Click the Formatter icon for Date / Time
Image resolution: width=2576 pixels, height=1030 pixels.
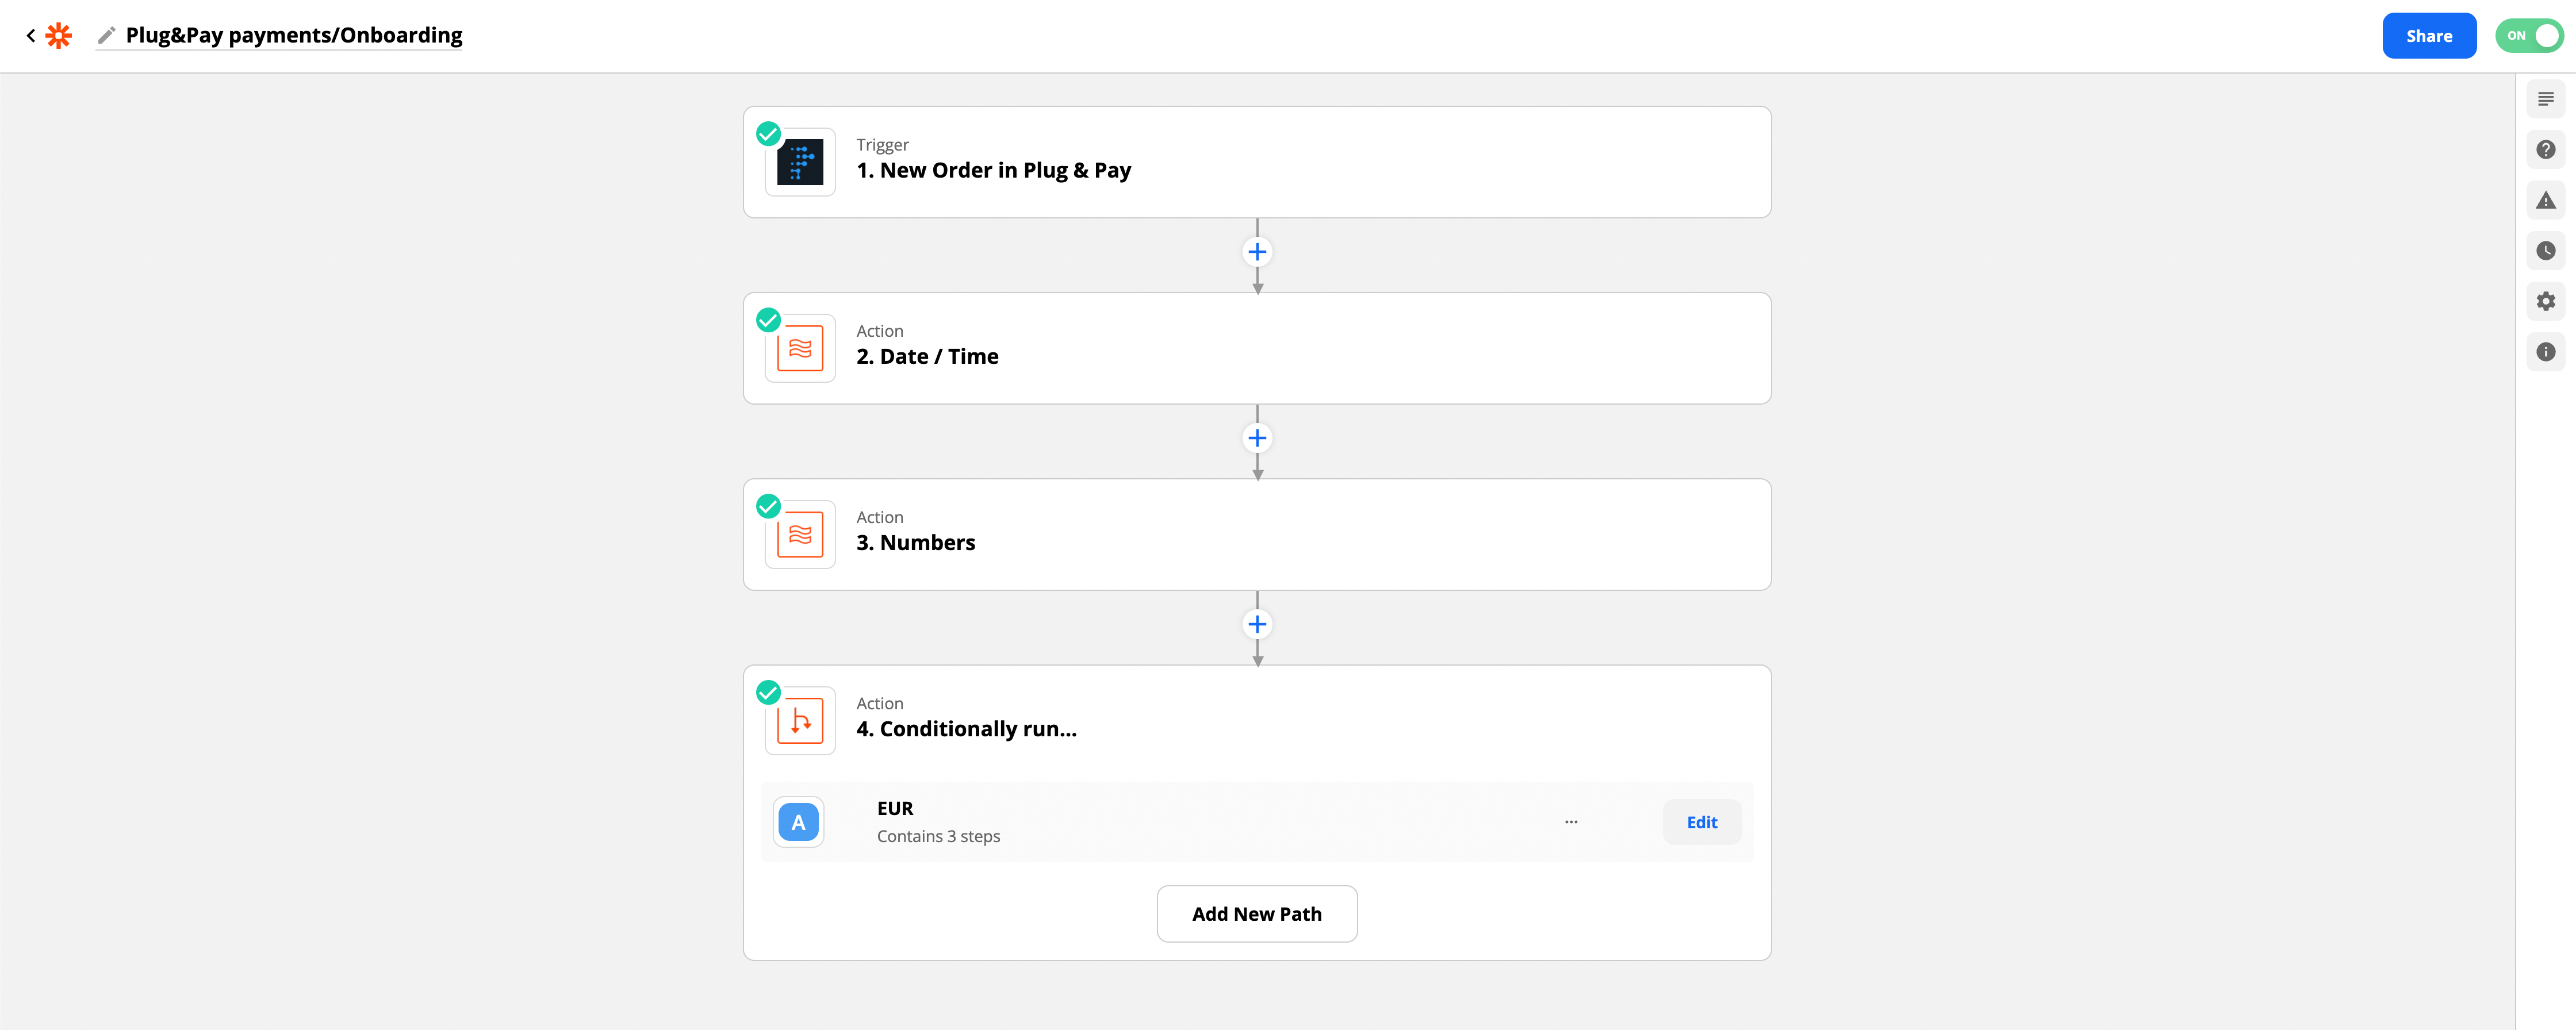click(800, 348)
